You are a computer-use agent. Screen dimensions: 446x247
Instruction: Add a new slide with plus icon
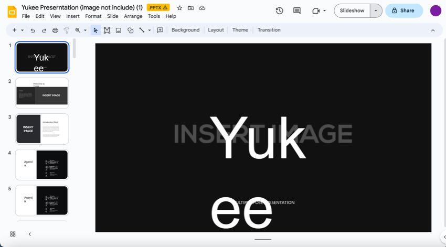[x=15, y=30]
